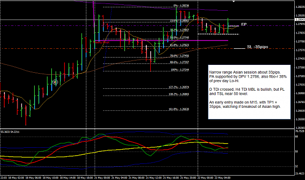Viewport: 305px width, 180px height.
Task: Click 1.27700 on the price axis
Action: click(x=300, y=41)
